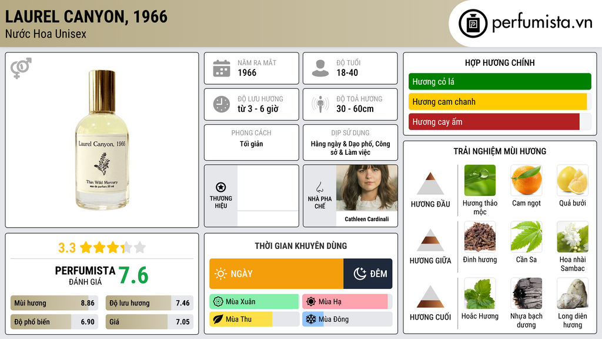Click the TRẢI NGHIỆM MÙI HƯƠNG heading
This screenshot has height=339, width=602.
pyautogui.click(x=500, y=151)
